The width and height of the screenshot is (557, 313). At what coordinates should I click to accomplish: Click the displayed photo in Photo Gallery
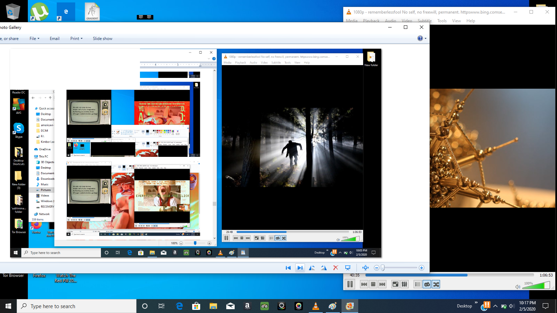[196, 153]
